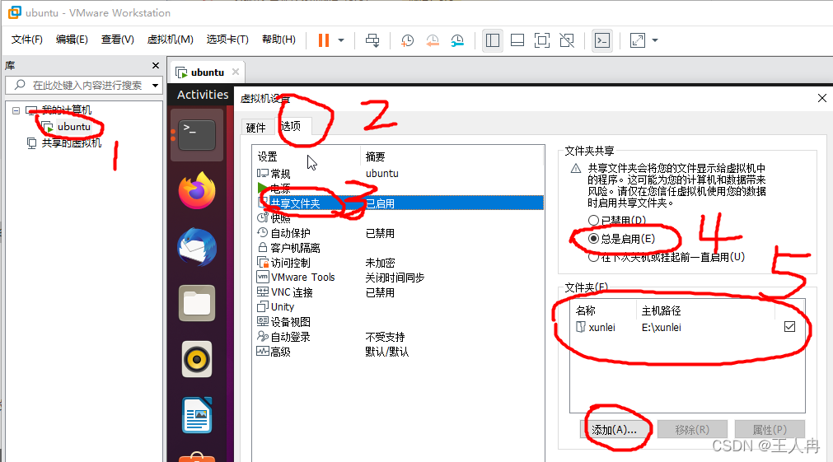Open Rhythmbox from the Ubuntu dock
Screen dimensions: 833x462
pos(197,360)
